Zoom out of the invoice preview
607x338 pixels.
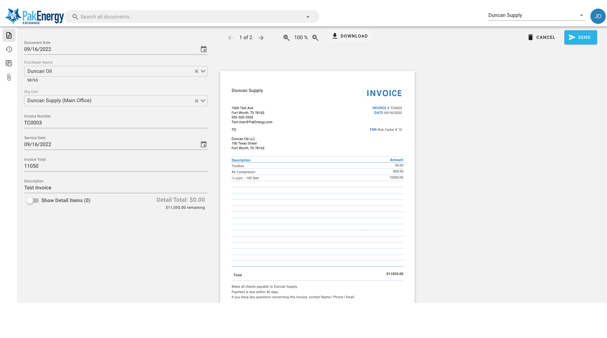(286, 38)
